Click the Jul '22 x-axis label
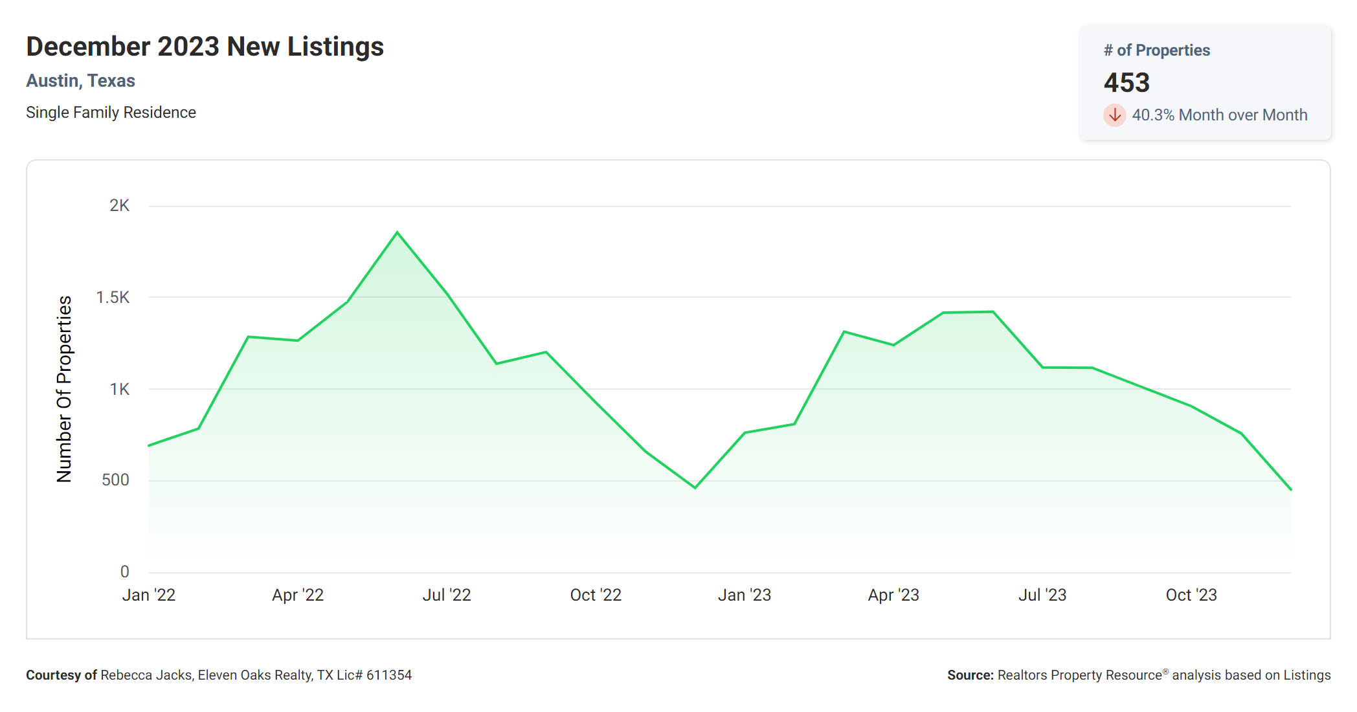 tap(447, 595)
